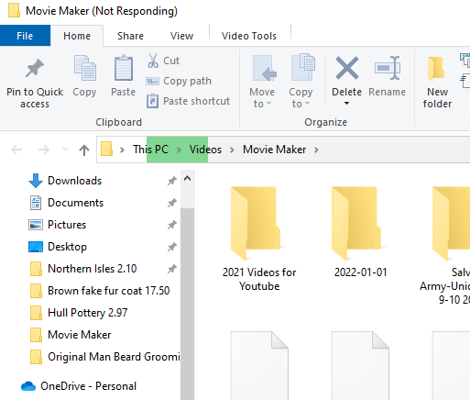
Task: Open Brown fake fur coat 17.50 folder
Action: tap(108, 291)
